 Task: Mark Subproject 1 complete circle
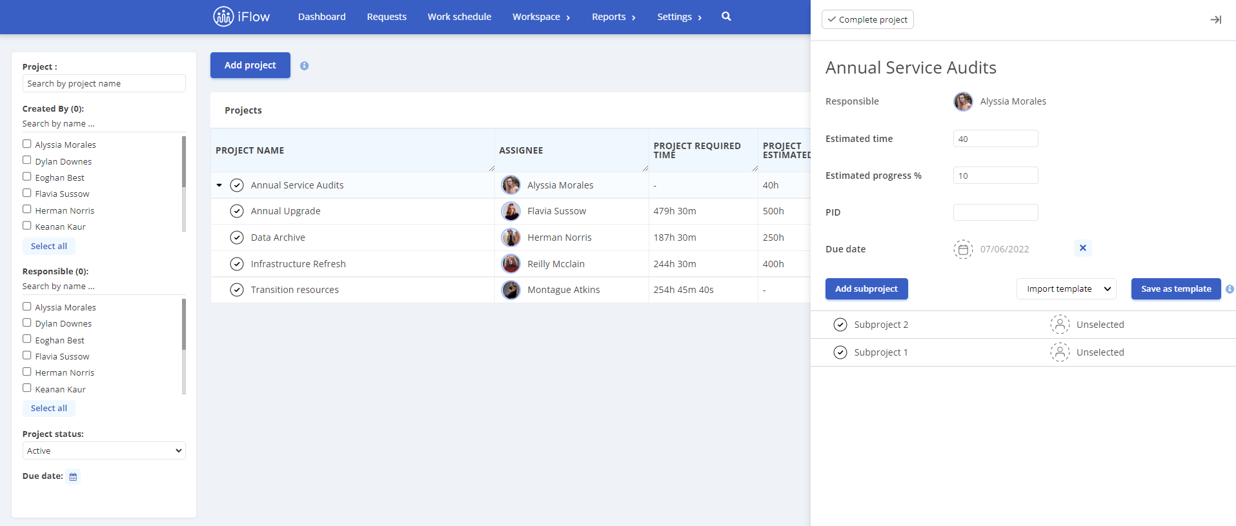click(x=840, y=352)
